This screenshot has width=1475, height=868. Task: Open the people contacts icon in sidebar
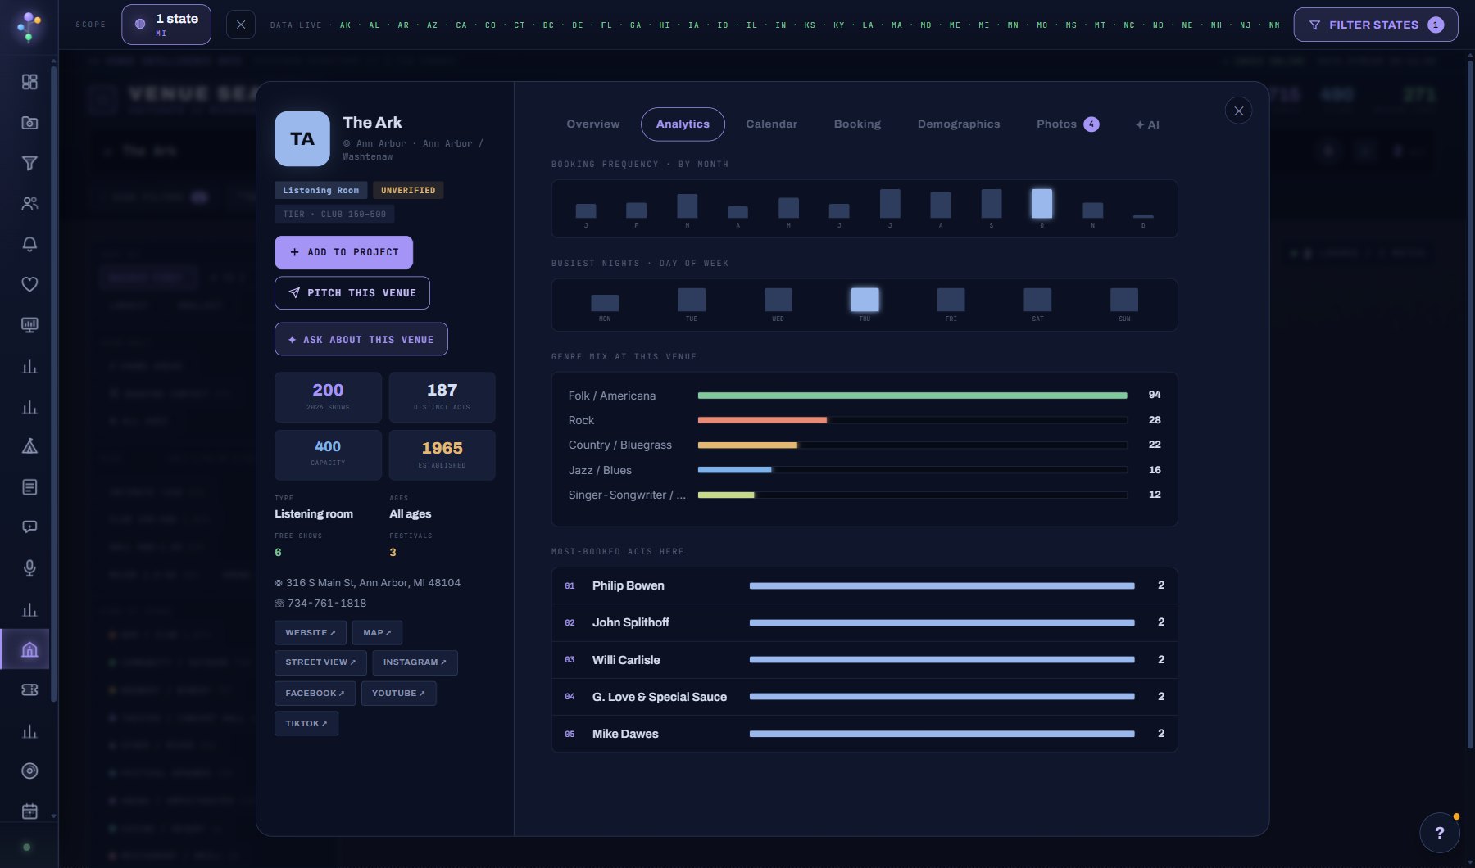(29, 204)
